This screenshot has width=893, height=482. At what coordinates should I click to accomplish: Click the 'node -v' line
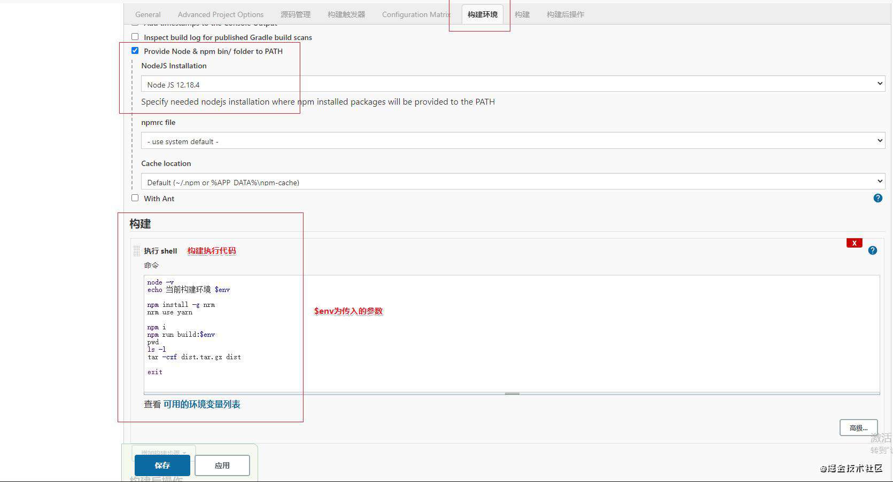pyautogui.click(x=160, y=282)
